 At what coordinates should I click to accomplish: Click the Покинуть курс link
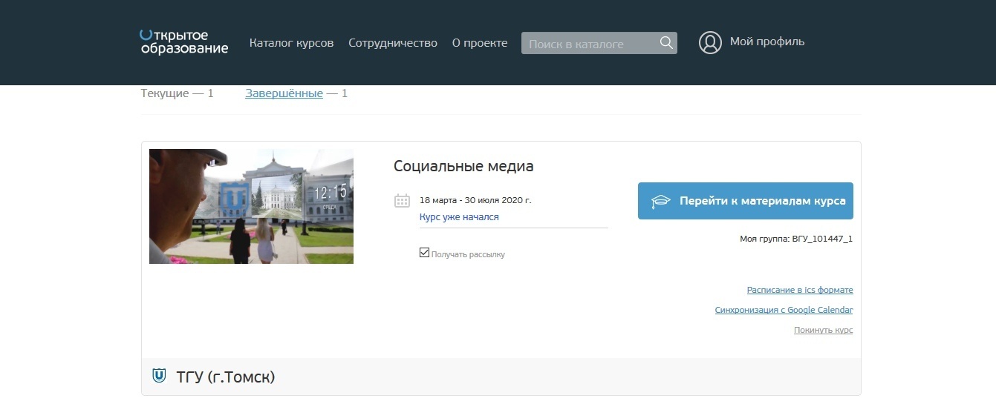coord(823,330)
